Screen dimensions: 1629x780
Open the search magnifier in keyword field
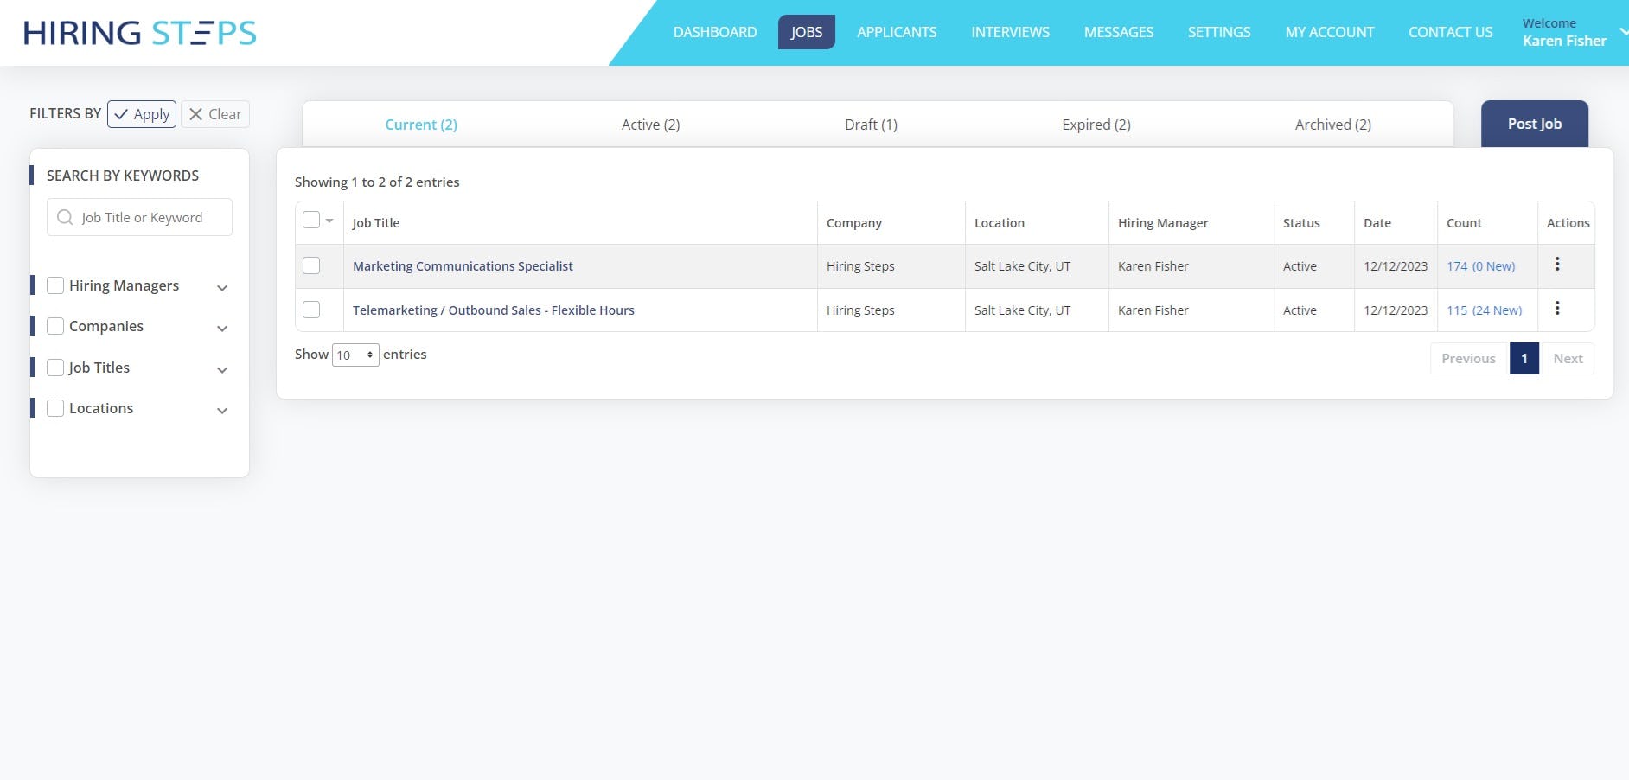[x=65, y=216]
